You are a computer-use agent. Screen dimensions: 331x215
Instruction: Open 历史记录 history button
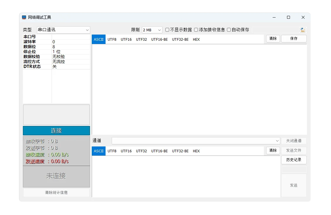click(294, 160)
